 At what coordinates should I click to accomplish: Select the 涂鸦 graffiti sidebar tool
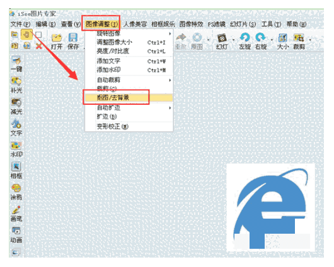pyautogui.click(x=16, y=192)
